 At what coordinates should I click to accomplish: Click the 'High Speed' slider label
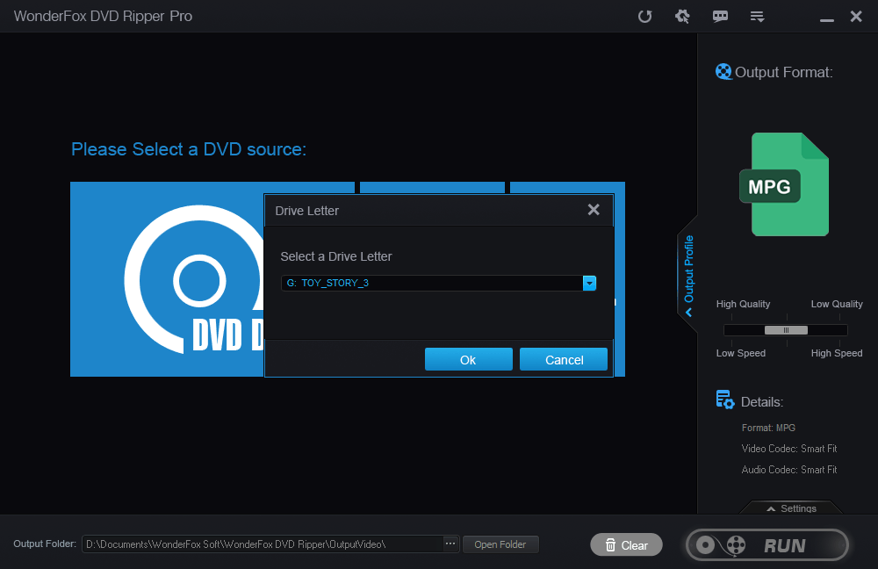837,353
